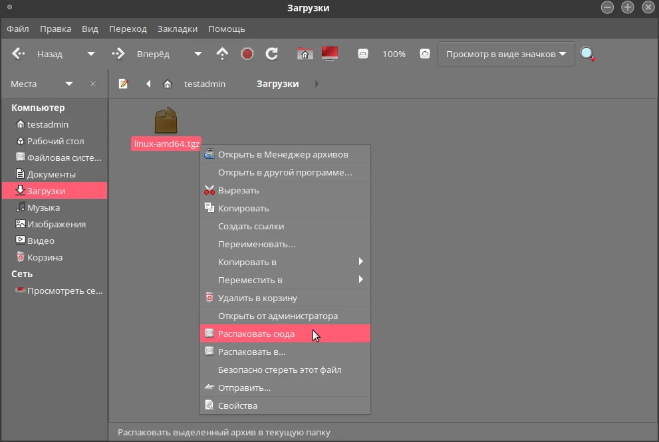This screenshot has height=442, width=659.
Task: Open Видео in sidebar
Action: pos(55,241)
